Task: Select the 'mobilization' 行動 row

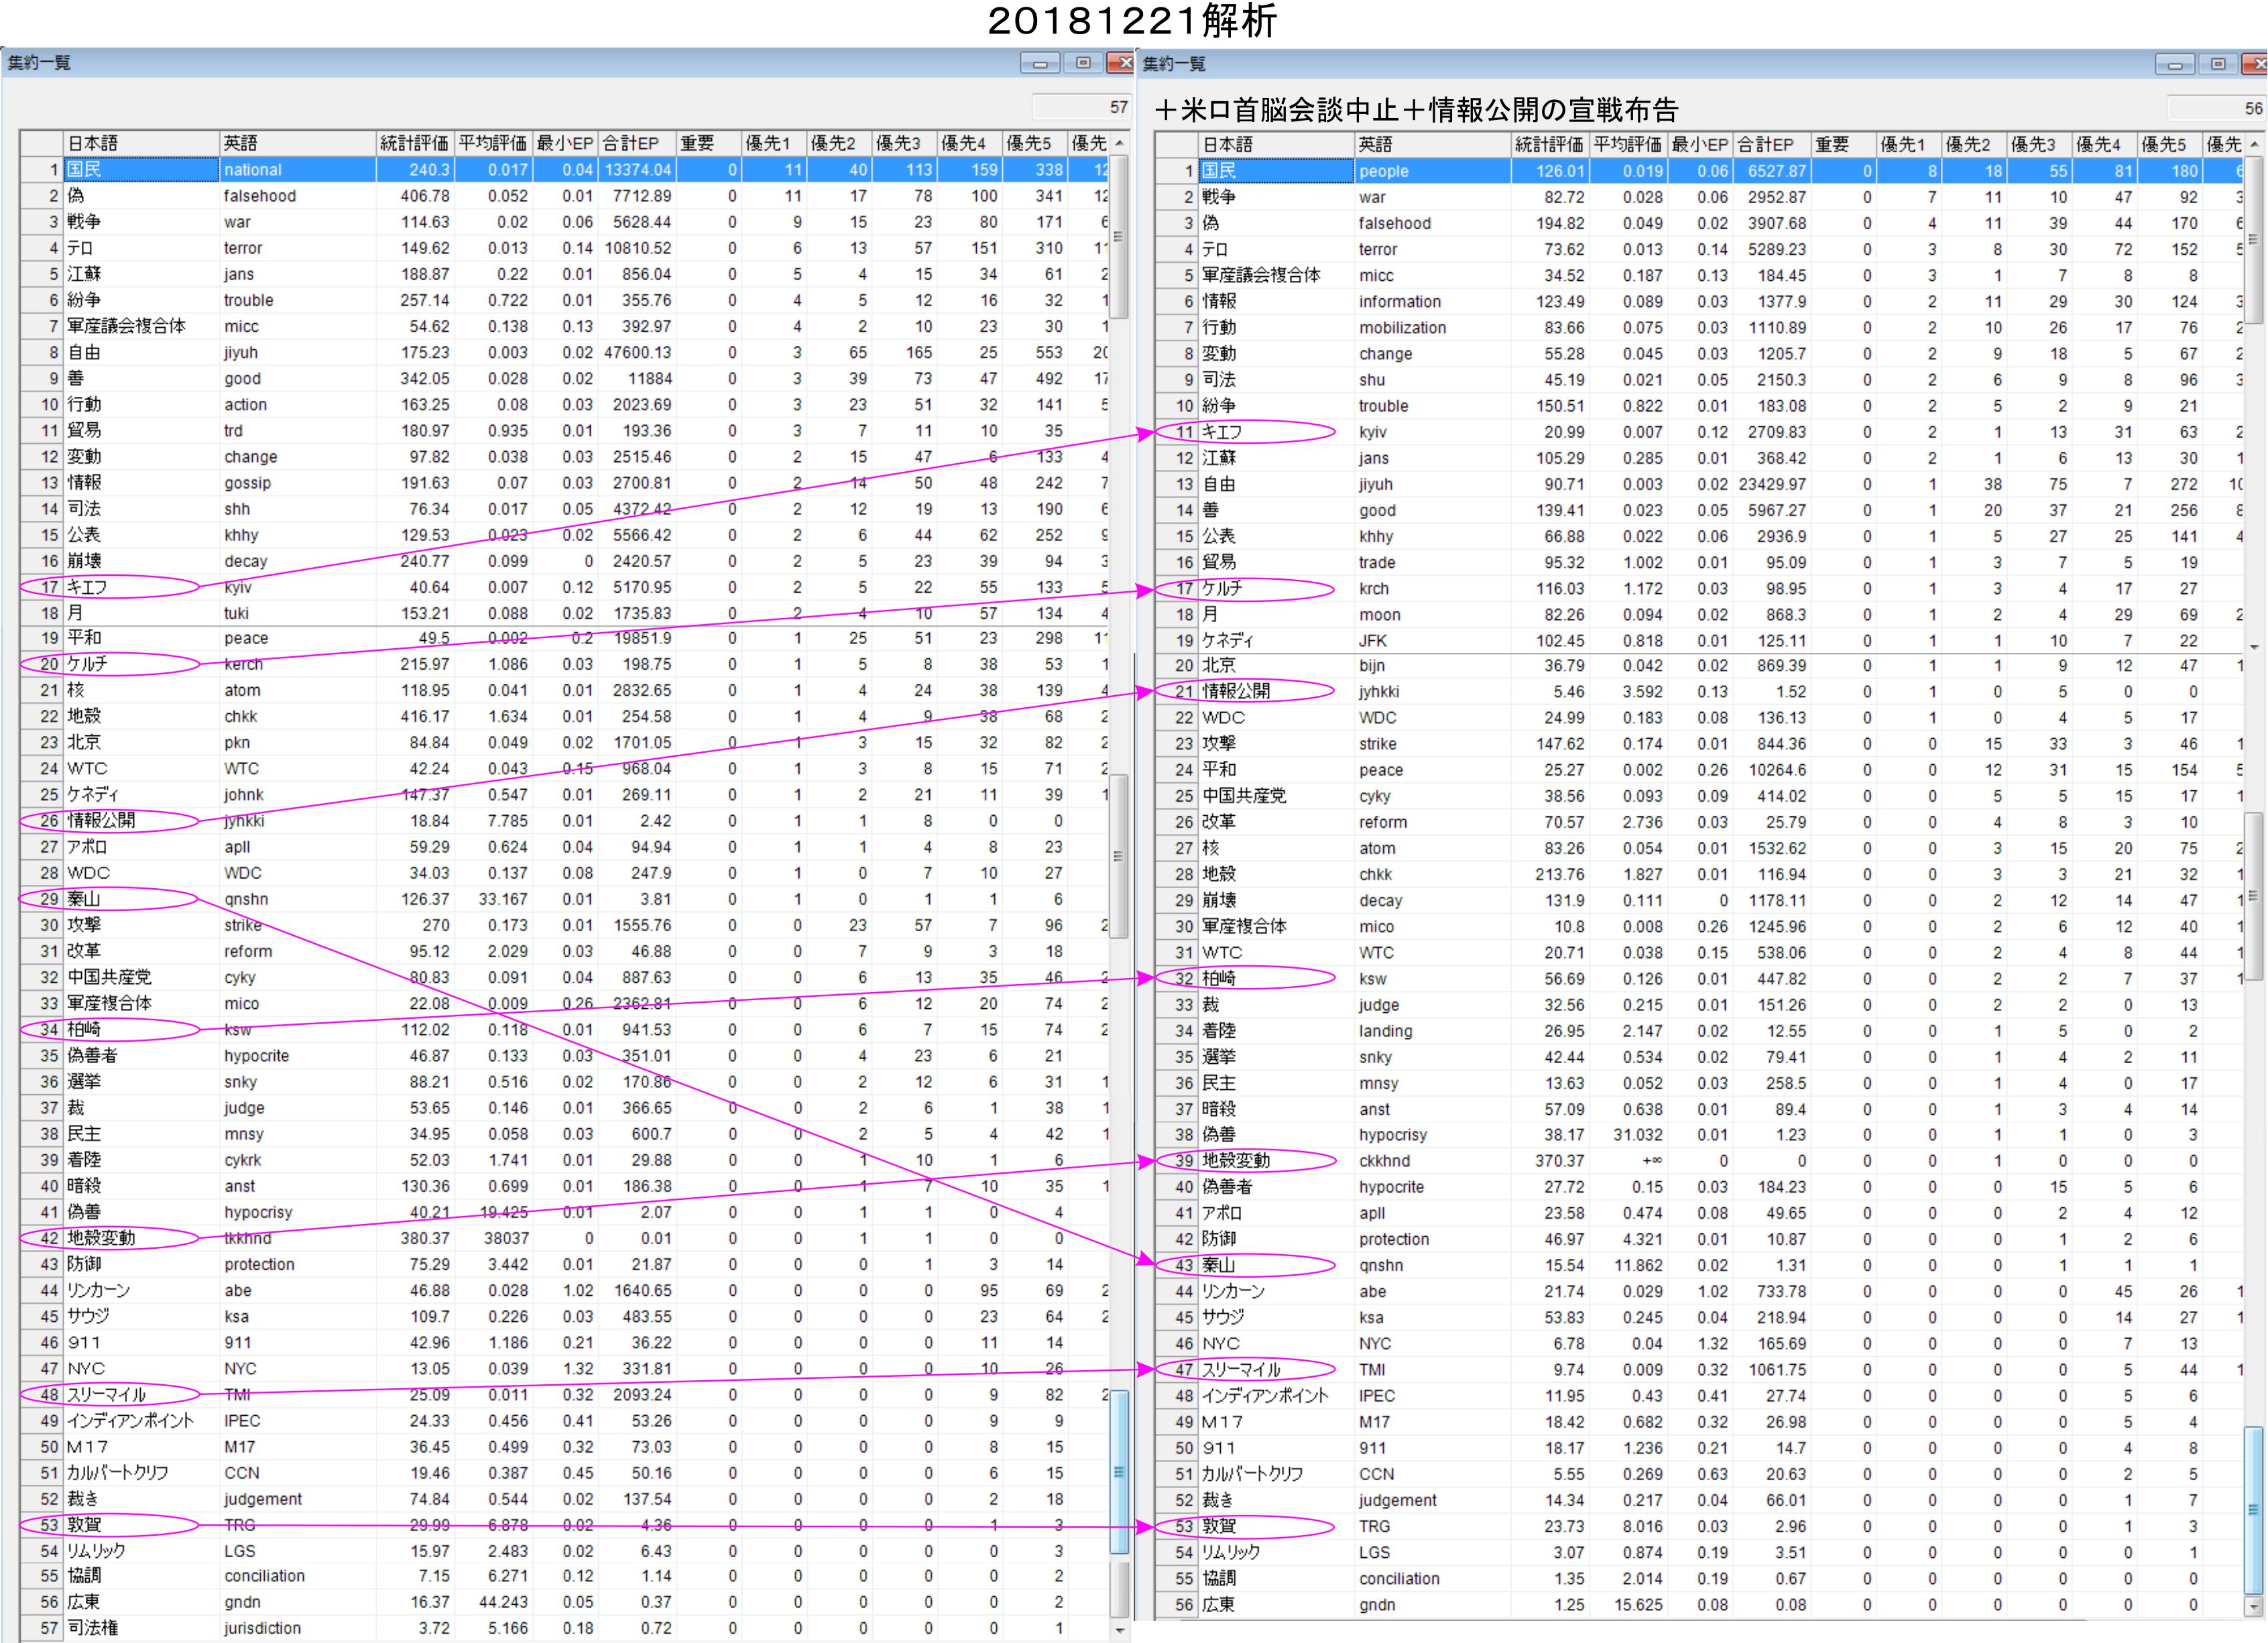Action: 1402,328
